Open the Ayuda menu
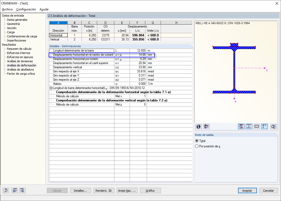The height and width of the screenshot is (201, 281). tap(44, 9)
